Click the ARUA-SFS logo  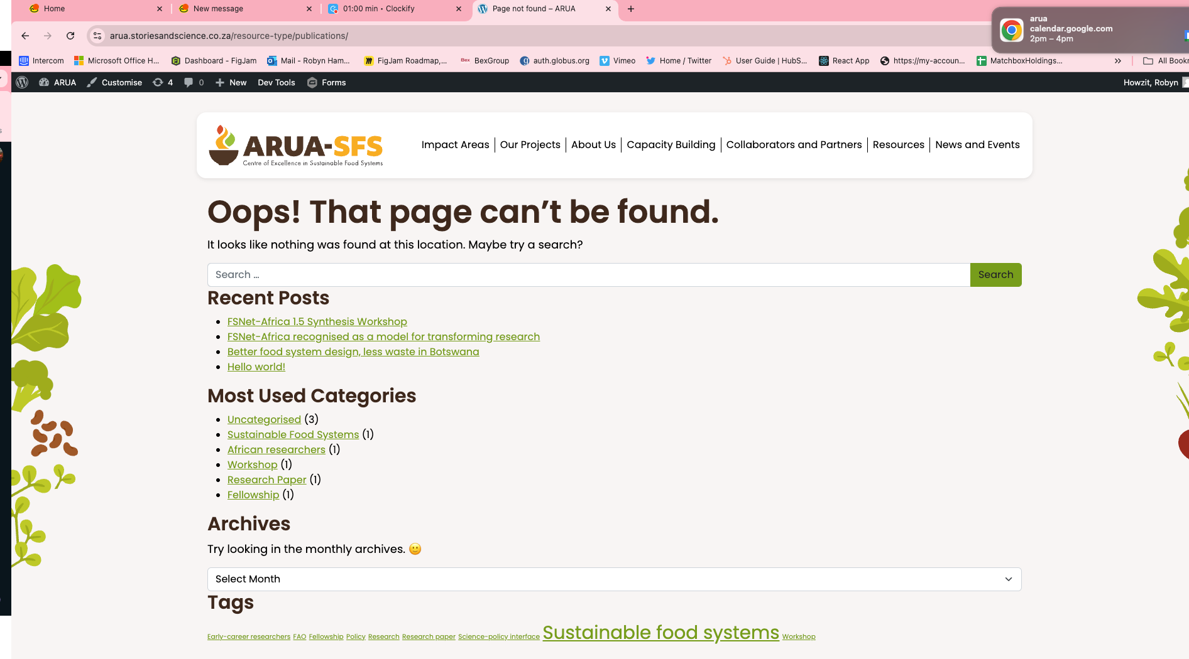pos(296,146)
